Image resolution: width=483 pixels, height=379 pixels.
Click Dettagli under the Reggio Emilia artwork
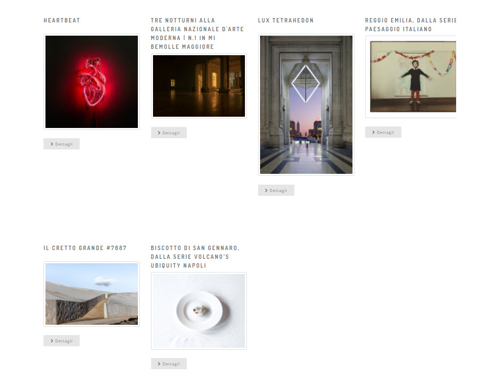(383, 132)
